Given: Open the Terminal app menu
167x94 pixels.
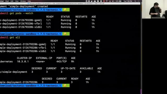Looking at the screenshot, I should tap(2, 1).
